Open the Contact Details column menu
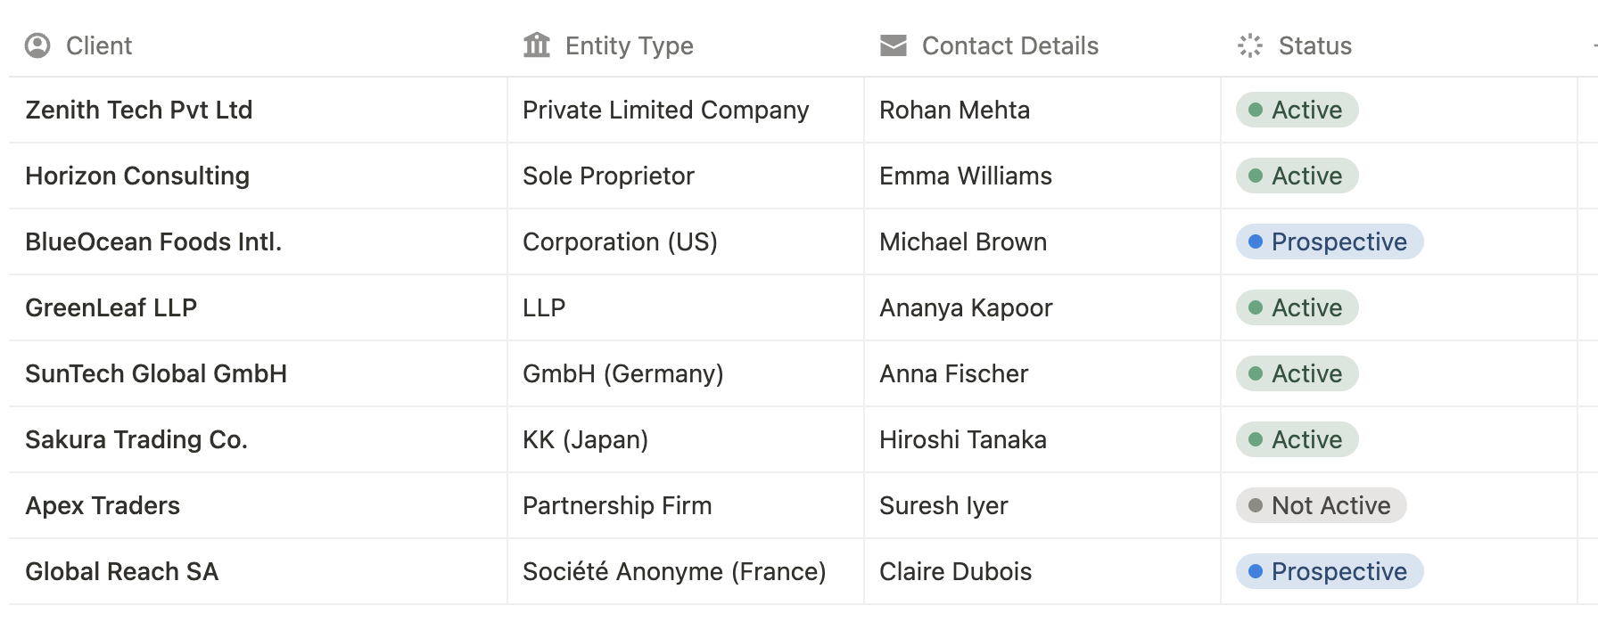 click(x=1009, y=45)
